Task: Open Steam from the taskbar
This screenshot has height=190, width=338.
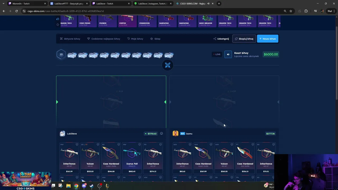Action: 92,186
